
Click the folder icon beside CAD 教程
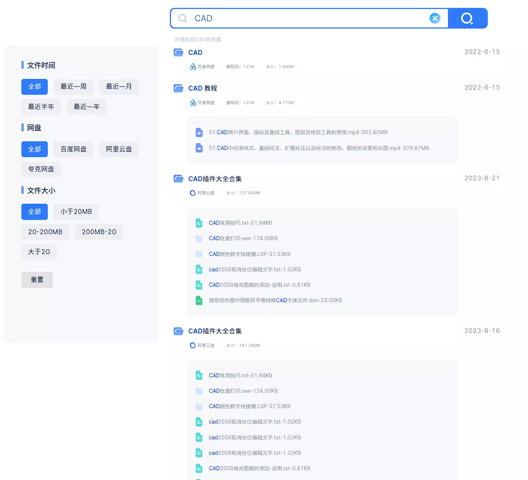coord(179,88)
